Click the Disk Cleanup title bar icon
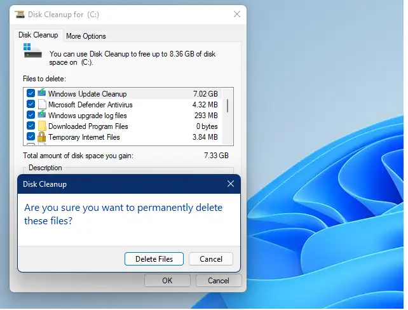This screenshot has height=310, width=408. [20, 14]
